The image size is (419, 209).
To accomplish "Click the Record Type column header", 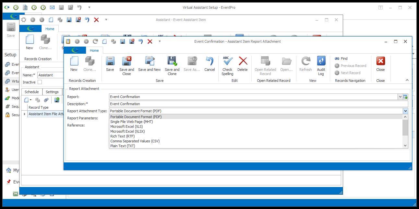I will 39,107.
